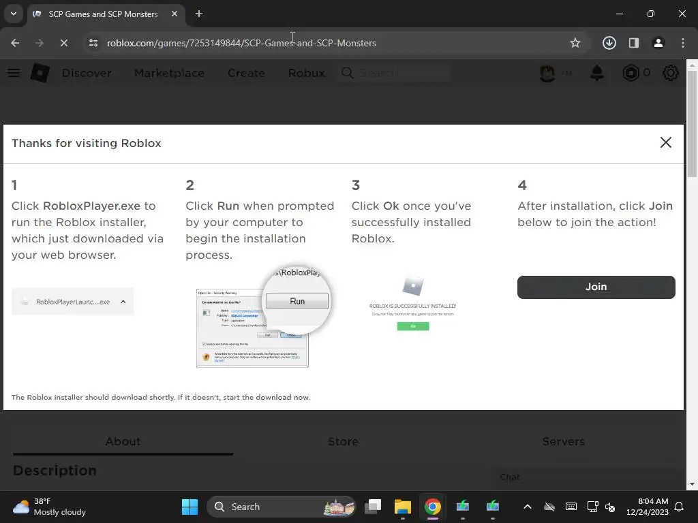
Task: Open Task View on taskbar
Action: (x=373, y=507)
